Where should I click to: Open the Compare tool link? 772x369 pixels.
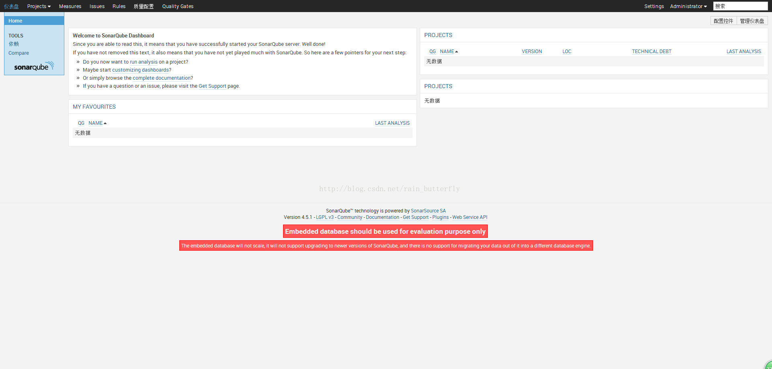[18, 53]
